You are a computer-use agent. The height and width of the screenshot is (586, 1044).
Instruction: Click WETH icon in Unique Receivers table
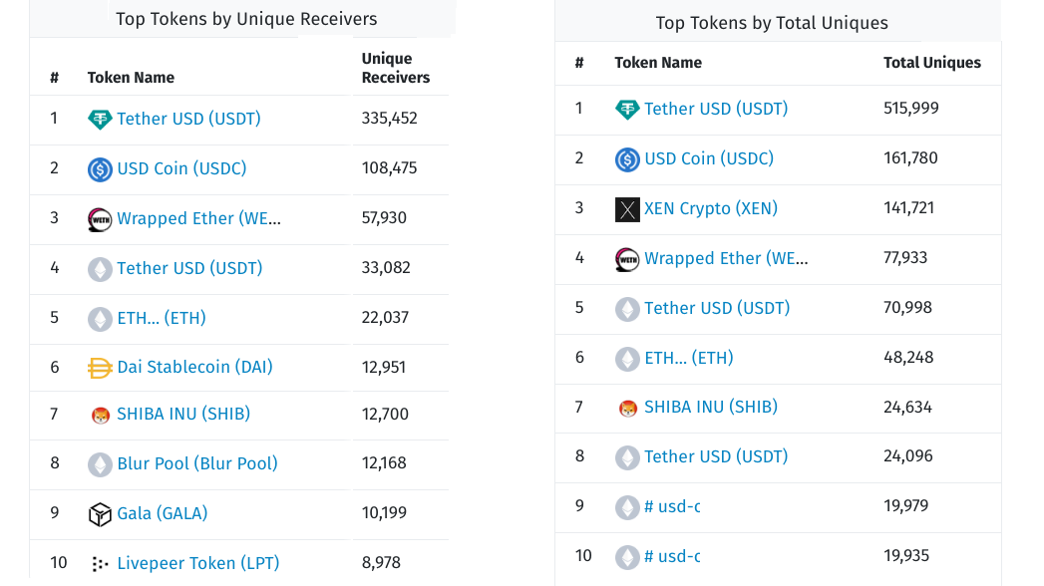(x=100, y=219)
